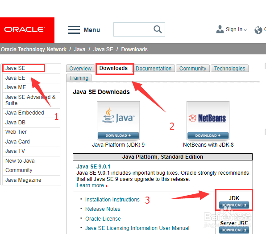The height and width of the screenshot is (234, 266).
Task: Click 'Java Platform, Standard Edition' header bar
Action: pyautogui.click(x=162, y=157)
